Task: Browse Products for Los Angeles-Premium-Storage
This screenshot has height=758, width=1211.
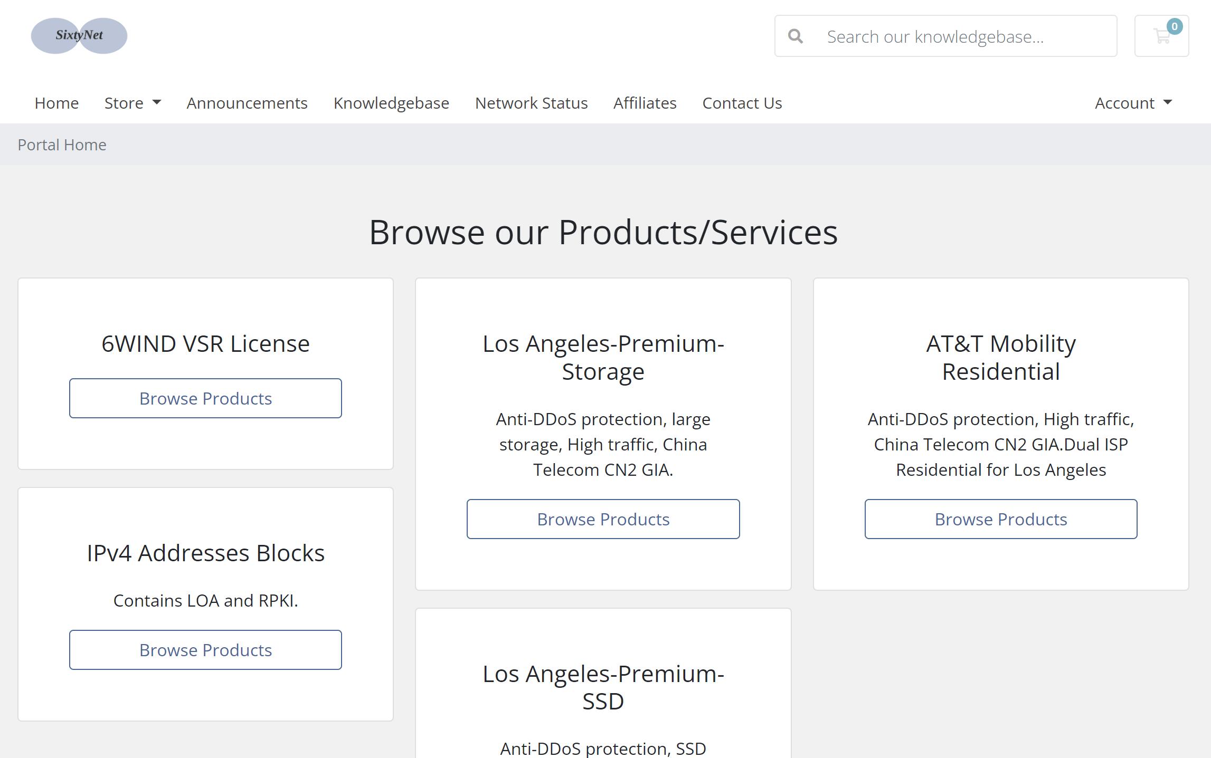Action: [x=603, y=519]
